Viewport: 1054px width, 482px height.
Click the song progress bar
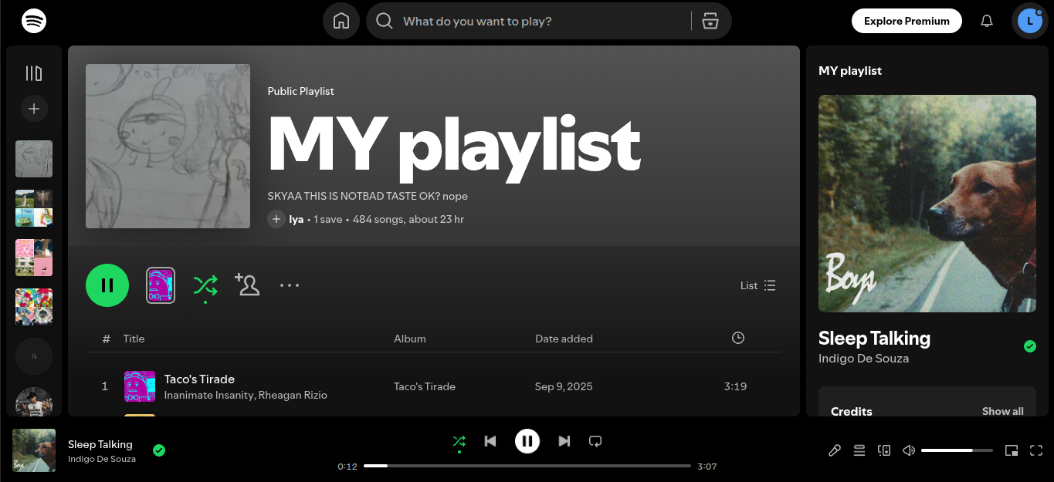pyautogui.click(x=527, y=466)
